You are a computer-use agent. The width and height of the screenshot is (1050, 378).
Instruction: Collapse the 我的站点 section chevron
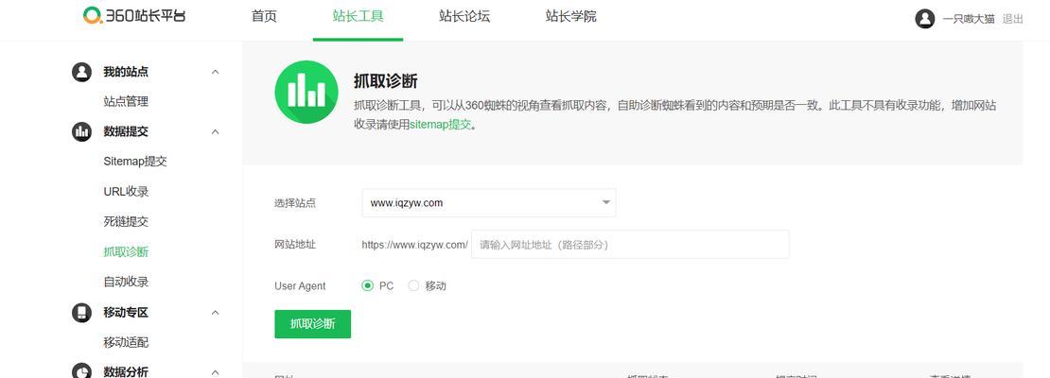[215, 72]
